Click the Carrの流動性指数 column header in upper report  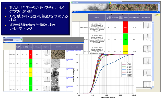coord(134,18)
